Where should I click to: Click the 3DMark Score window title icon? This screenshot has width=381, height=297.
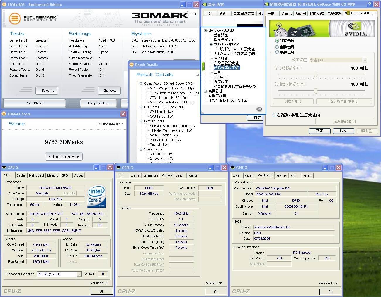(4, 114)
